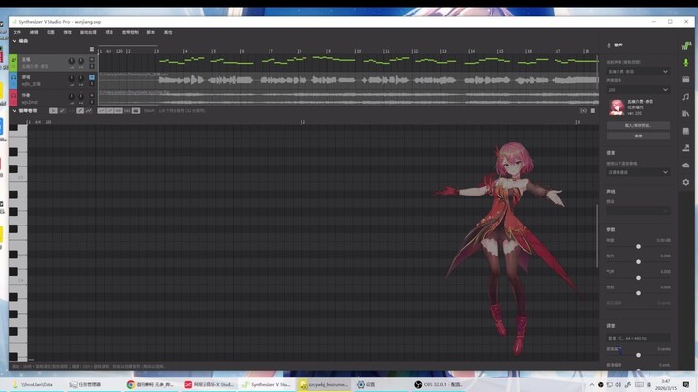Image resolution: width=698 pixels, height=392 pixels.
Task: Click the first parameter slider handle
Action: click(638, 246)
